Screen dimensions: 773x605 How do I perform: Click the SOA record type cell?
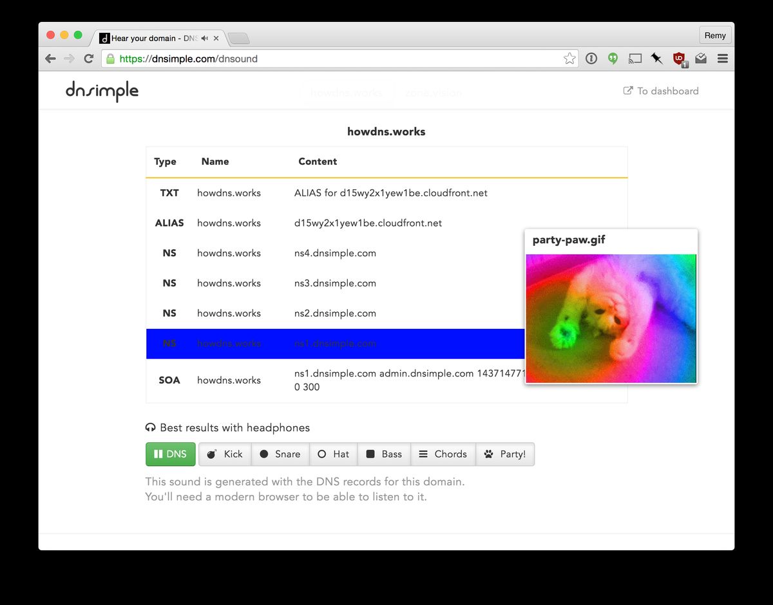coord(169,380)
